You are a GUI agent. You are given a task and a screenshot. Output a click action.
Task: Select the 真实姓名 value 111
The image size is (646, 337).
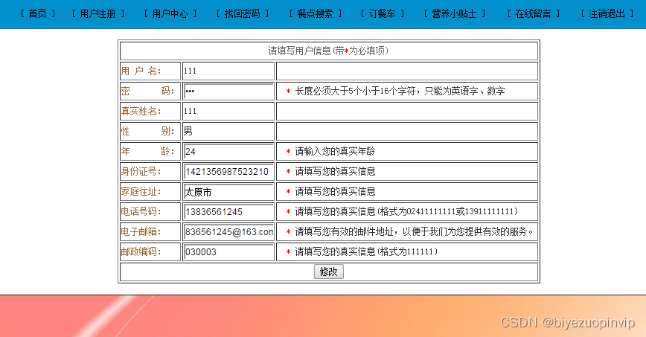190,112
